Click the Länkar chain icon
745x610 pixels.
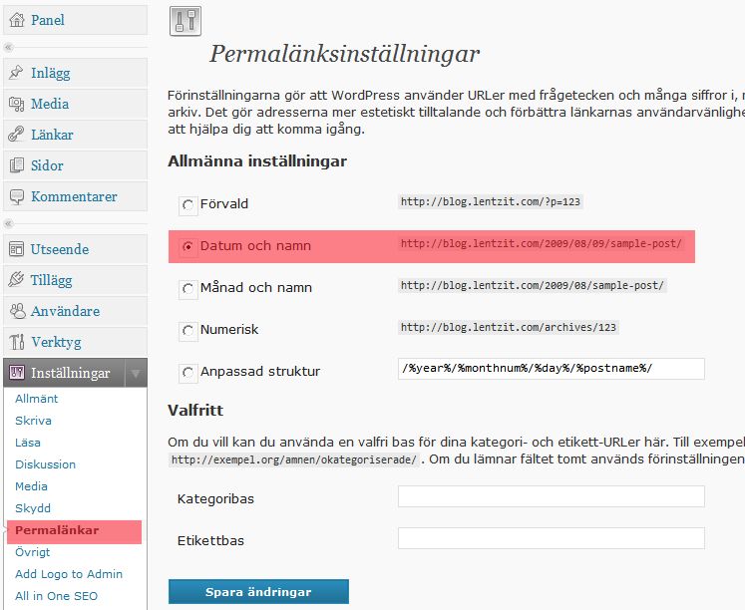[x=16, y=135]
